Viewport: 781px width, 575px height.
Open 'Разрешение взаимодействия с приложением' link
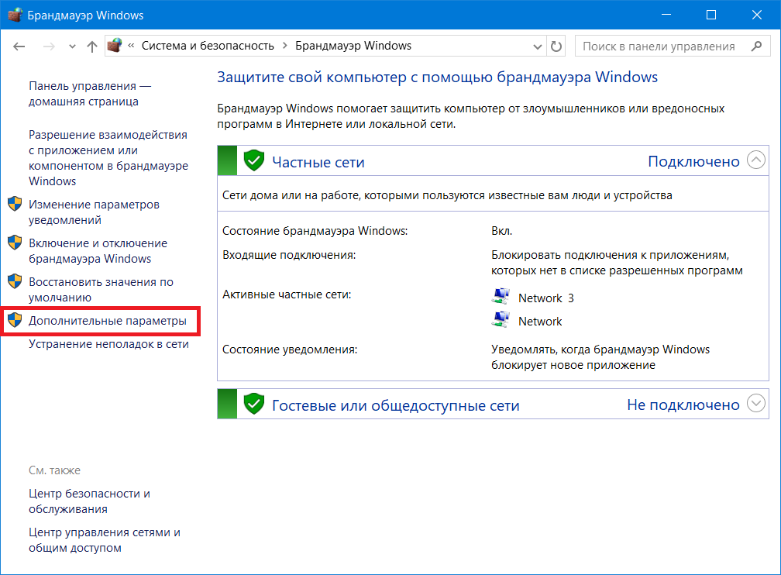(x=108, y=158)
